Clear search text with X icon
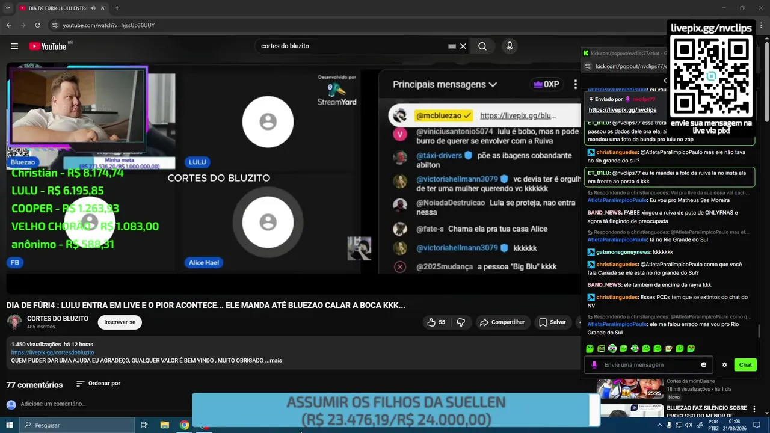This screenshot has width=770, height=433. pyautogui.click(x=463, y=46)
